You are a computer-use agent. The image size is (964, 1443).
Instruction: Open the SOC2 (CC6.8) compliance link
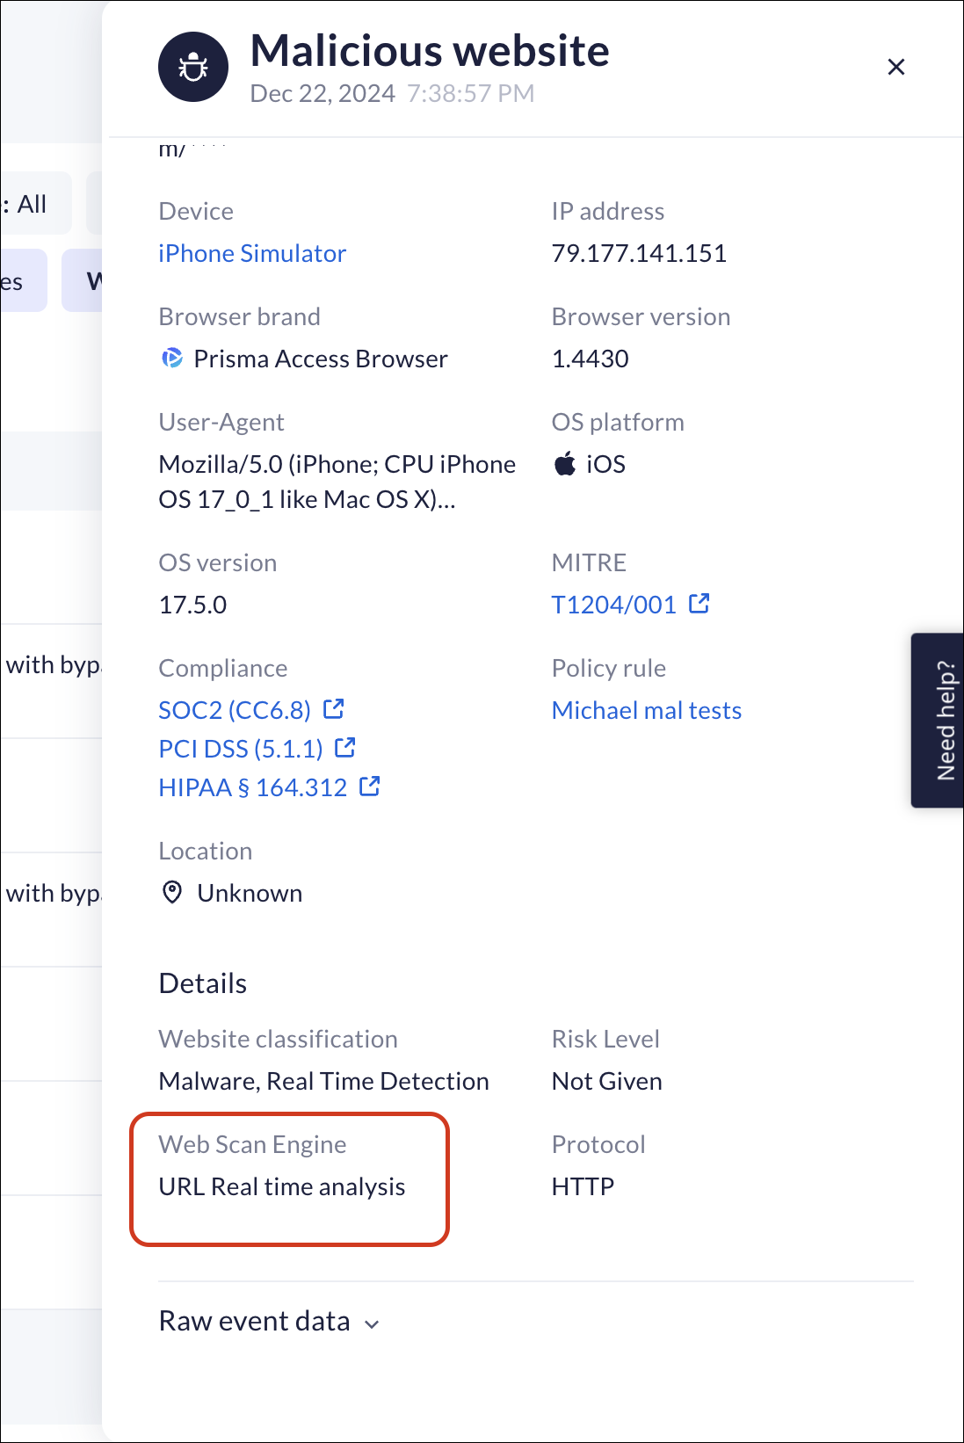point(235,710)
